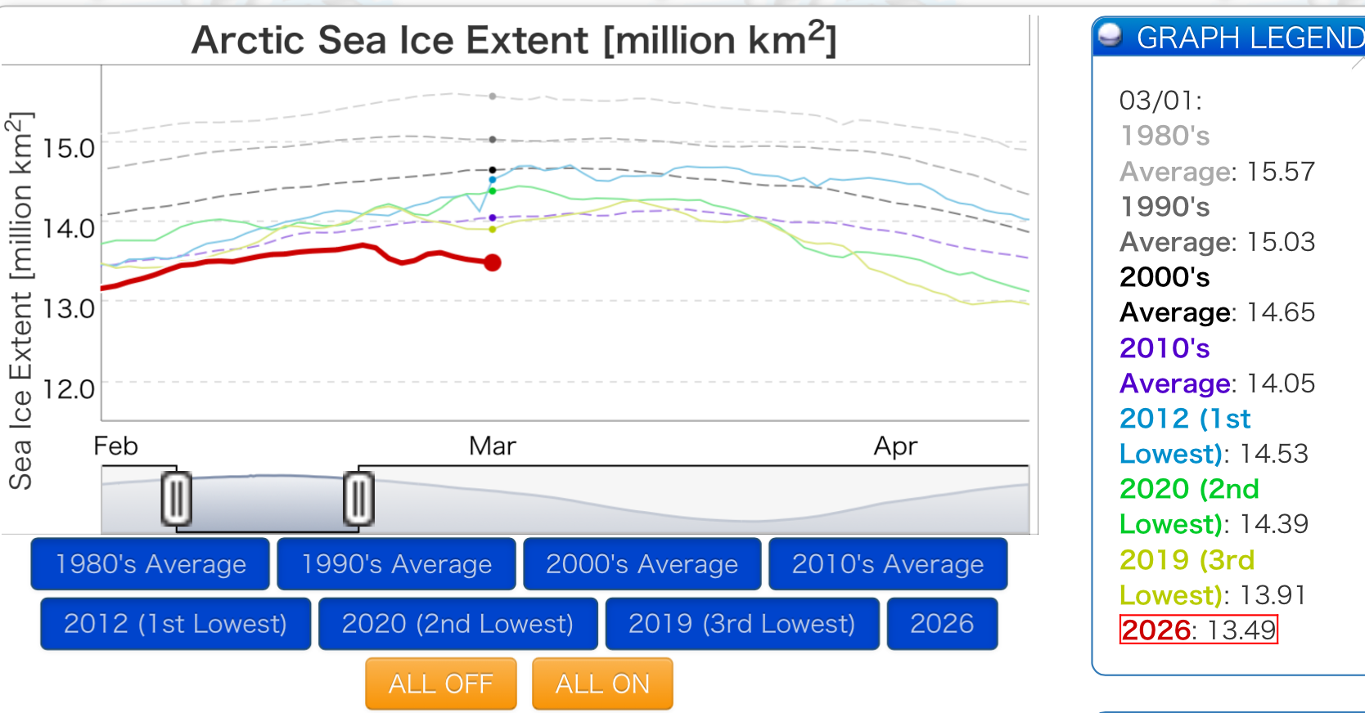Click the left range slider handle
The image size is (1365, 713).
[x=176, y=498]
